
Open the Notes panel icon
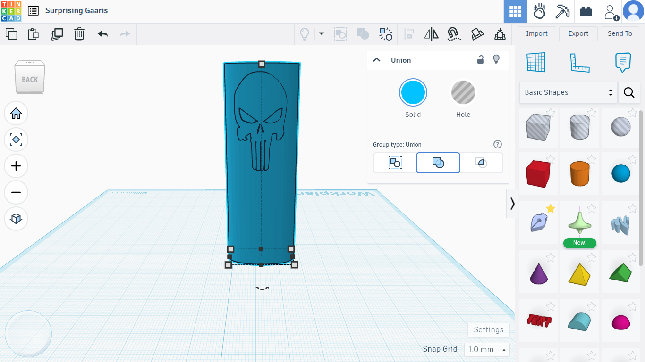point(623,62)
